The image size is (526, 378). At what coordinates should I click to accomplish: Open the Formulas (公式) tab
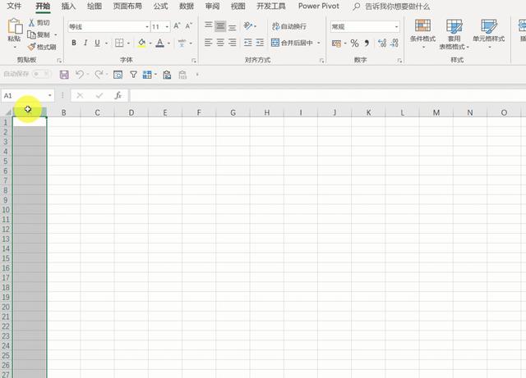tap(160, 6)
